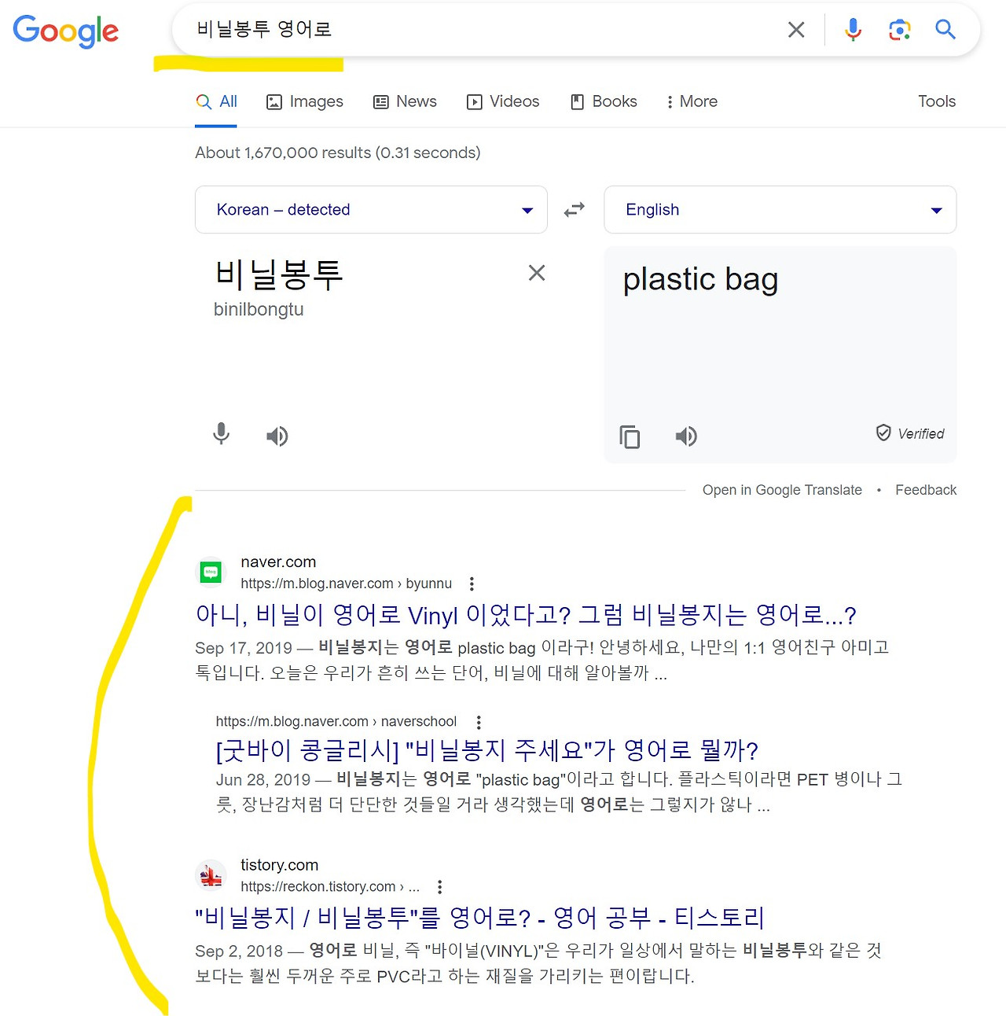
Task: Switch to the Videos tab
Action: point(502,101)
